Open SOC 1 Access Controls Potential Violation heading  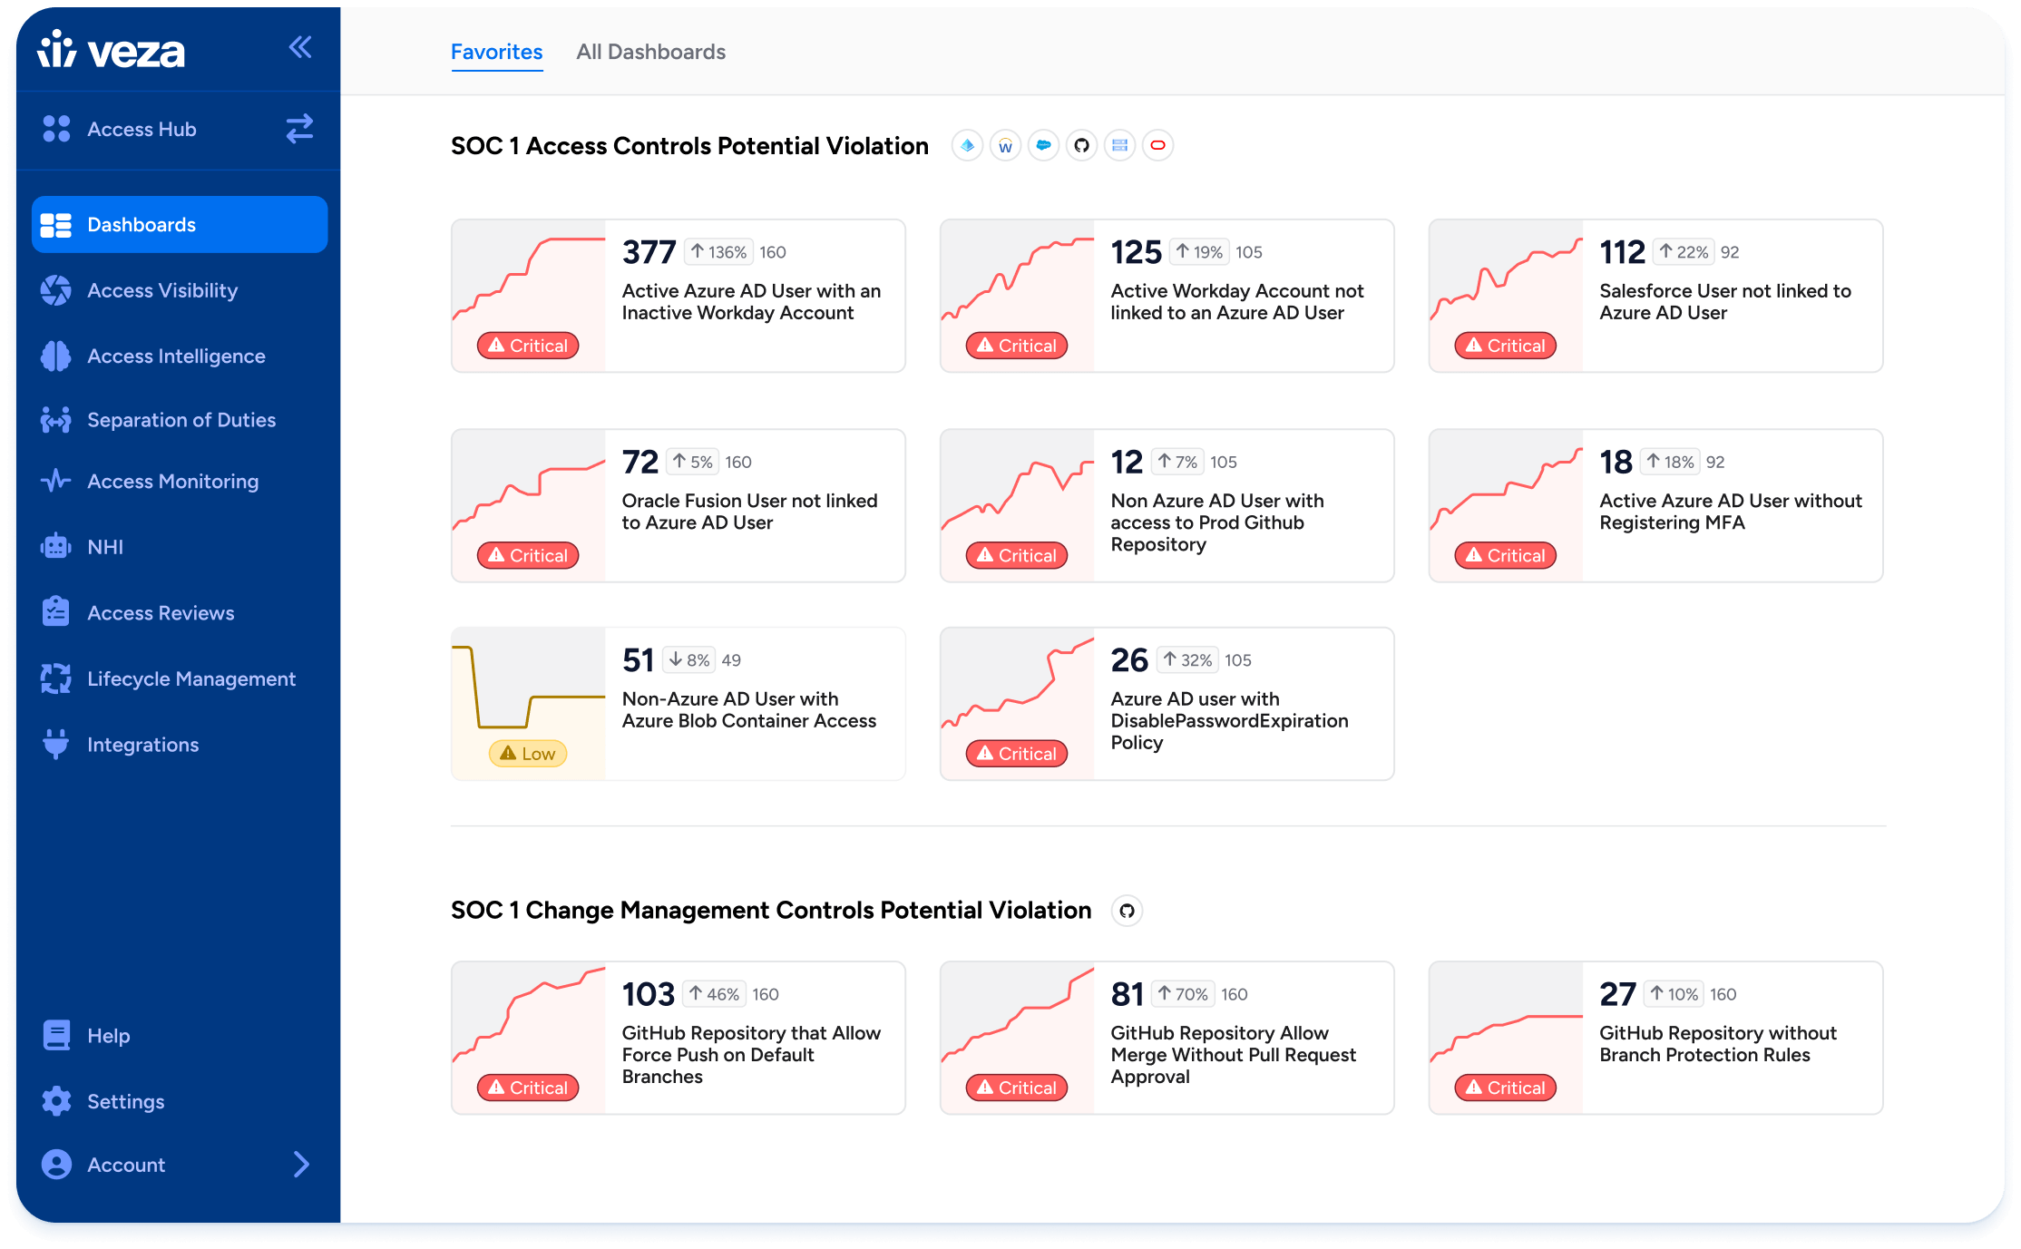[689, 146]
